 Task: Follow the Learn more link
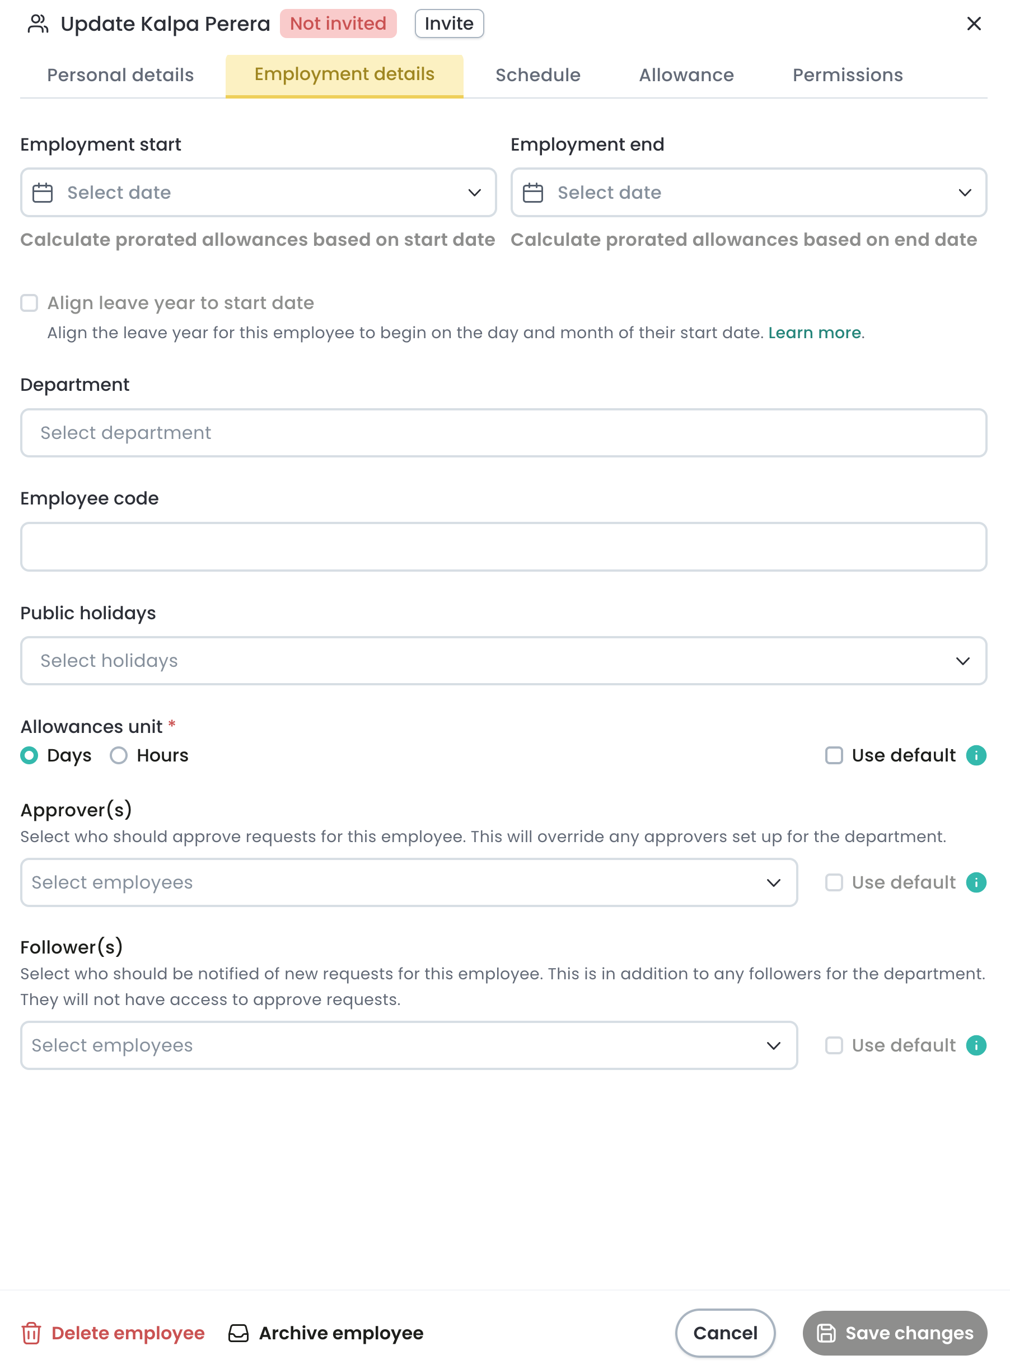[815, 333]
